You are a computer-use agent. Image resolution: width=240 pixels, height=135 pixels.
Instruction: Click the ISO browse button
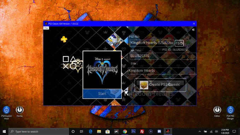[179, 43]
